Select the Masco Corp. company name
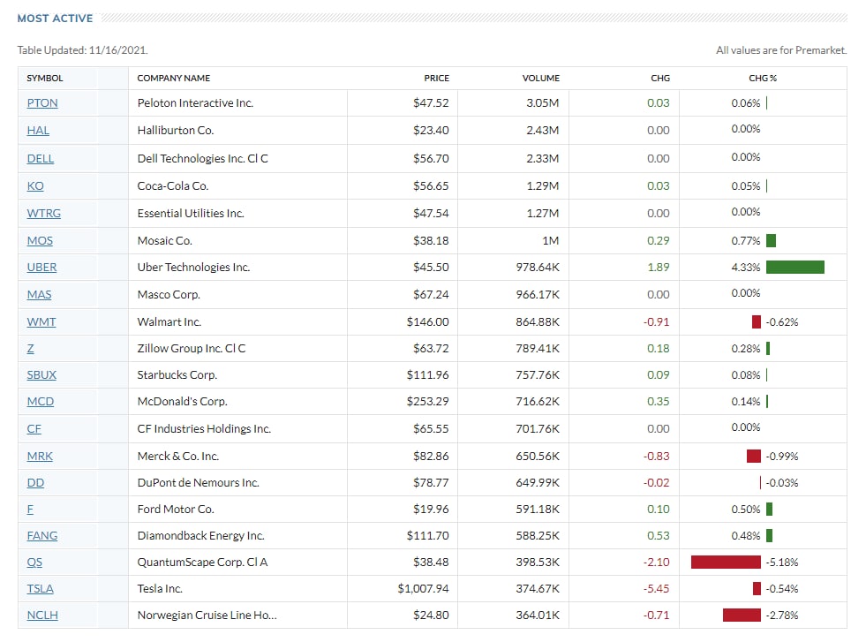866x642 pixels. [169, 295]
